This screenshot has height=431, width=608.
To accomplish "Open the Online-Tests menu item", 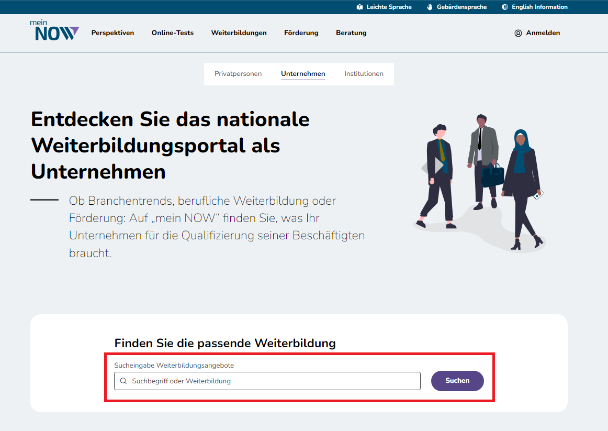I will (x=173, y=33).
